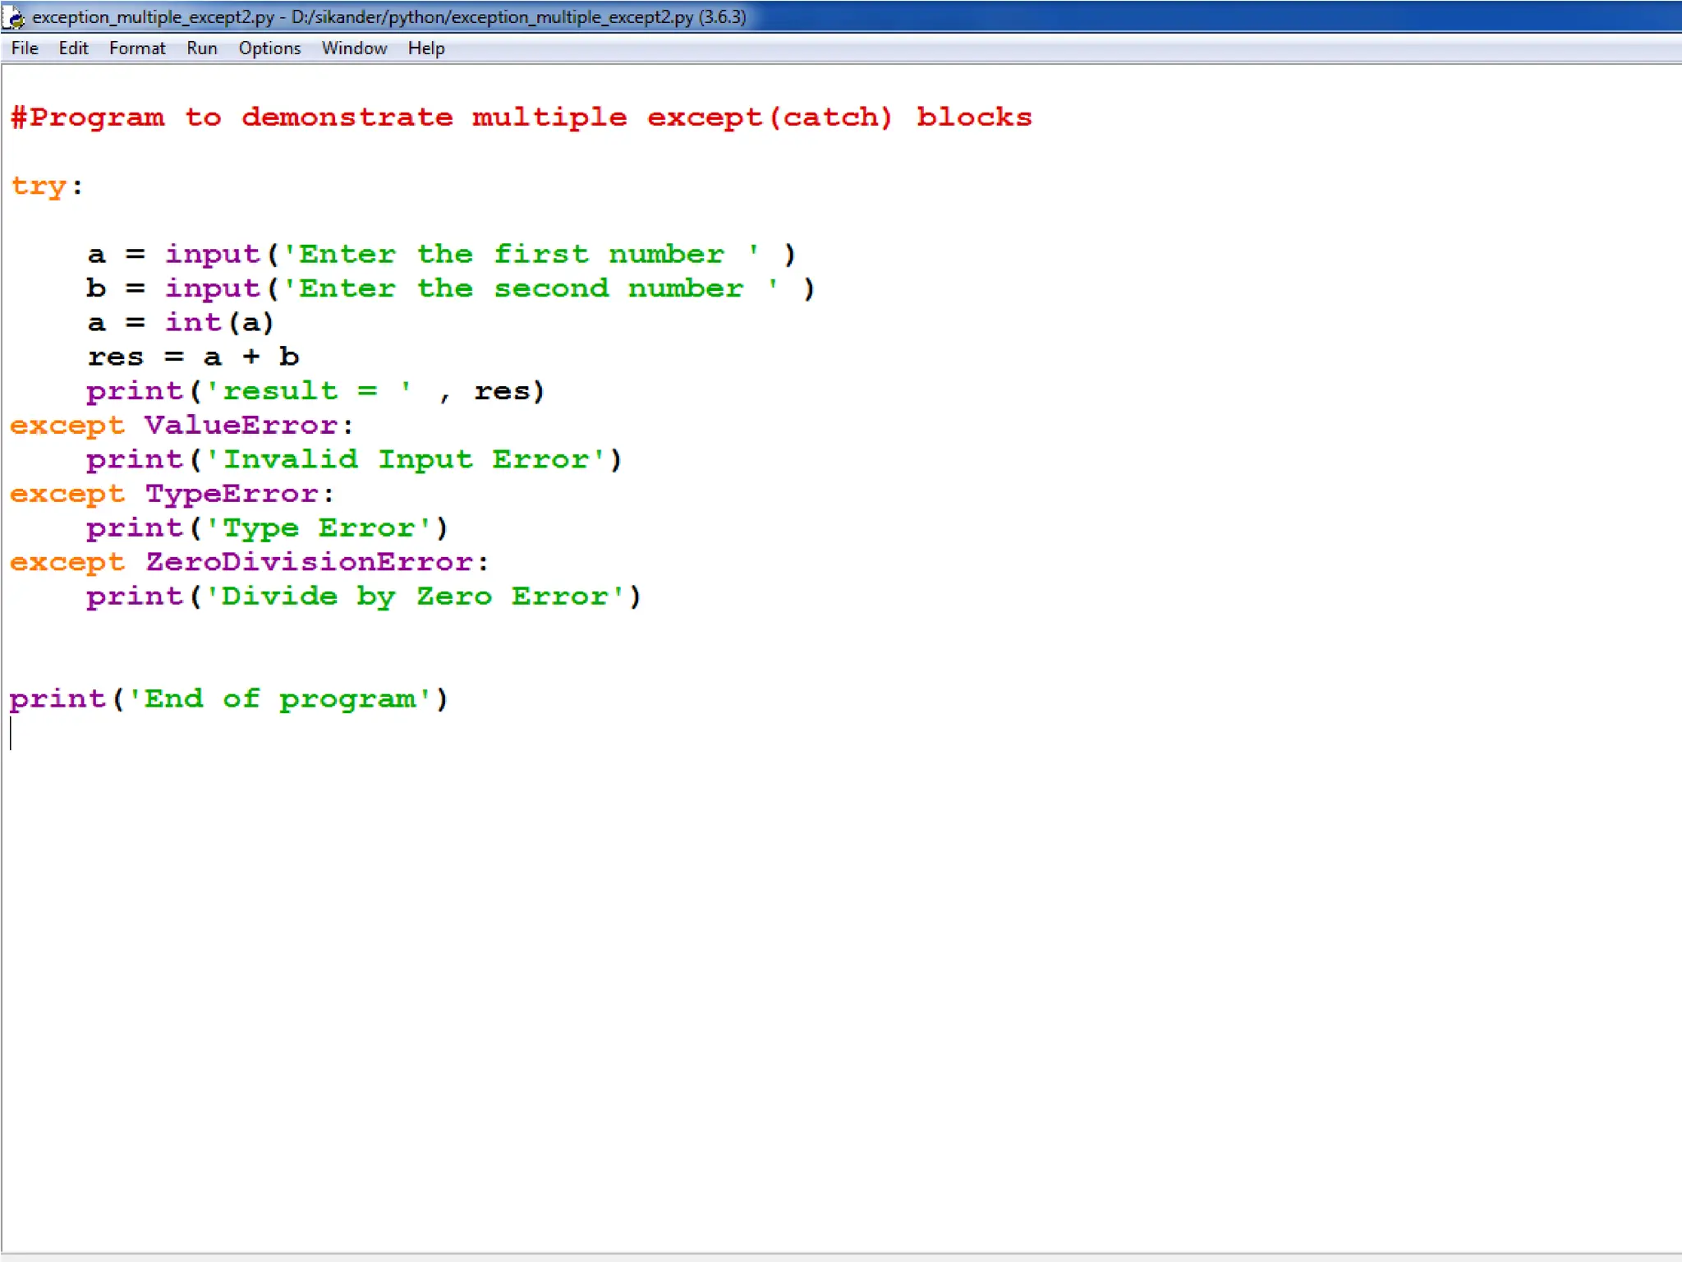Open the Format menu
The image size is (1682, 1262).
(x=137, y=48)
